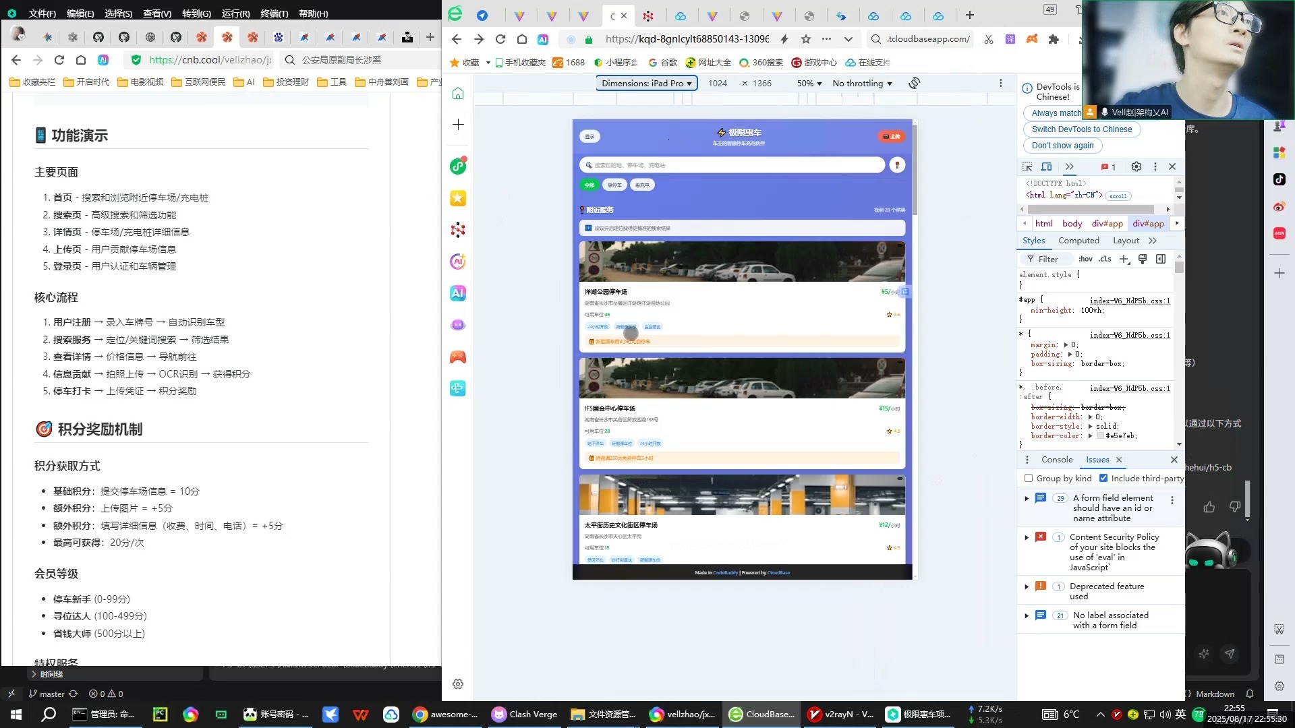Open the Dimensions: iPad Pro dropdown

click(x=645, y=83)
